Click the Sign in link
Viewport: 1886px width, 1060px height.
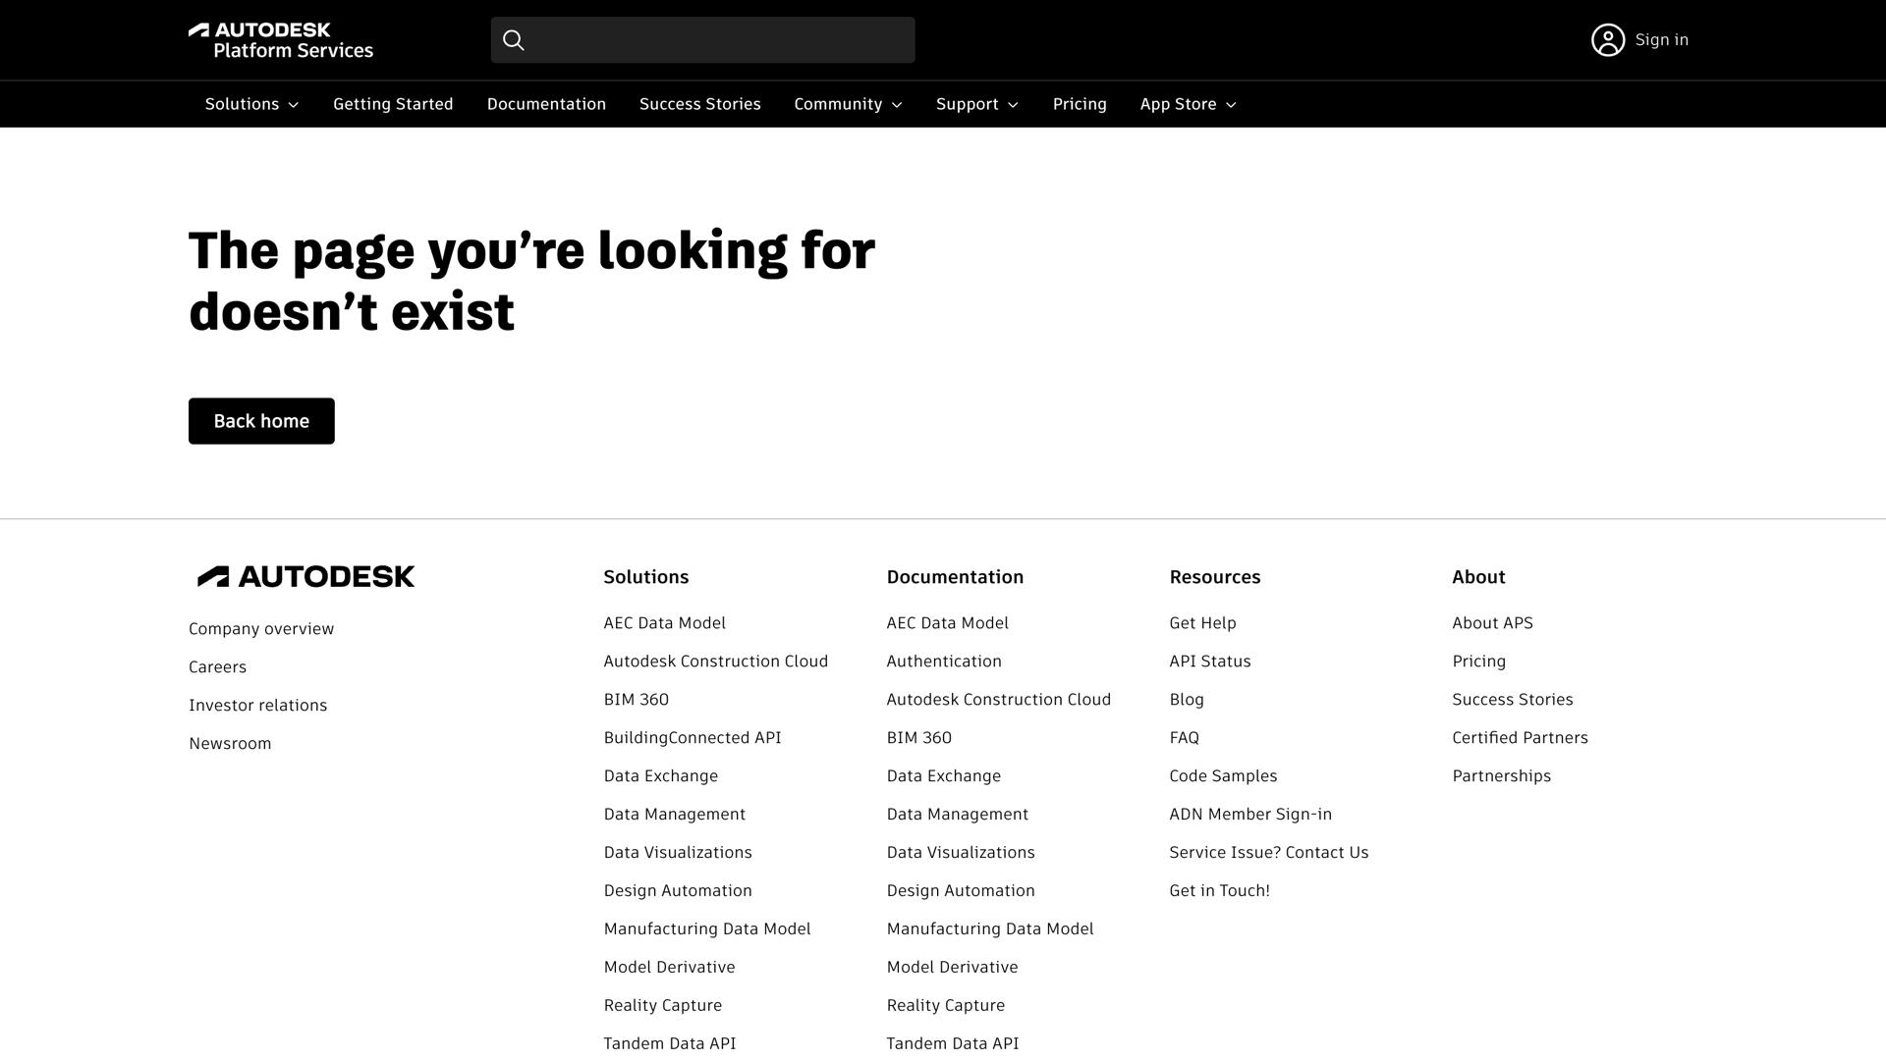pos(1661,40)
